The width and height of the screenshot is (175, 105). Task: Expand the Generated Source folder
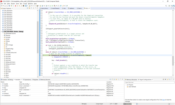[x=3, y=33]
